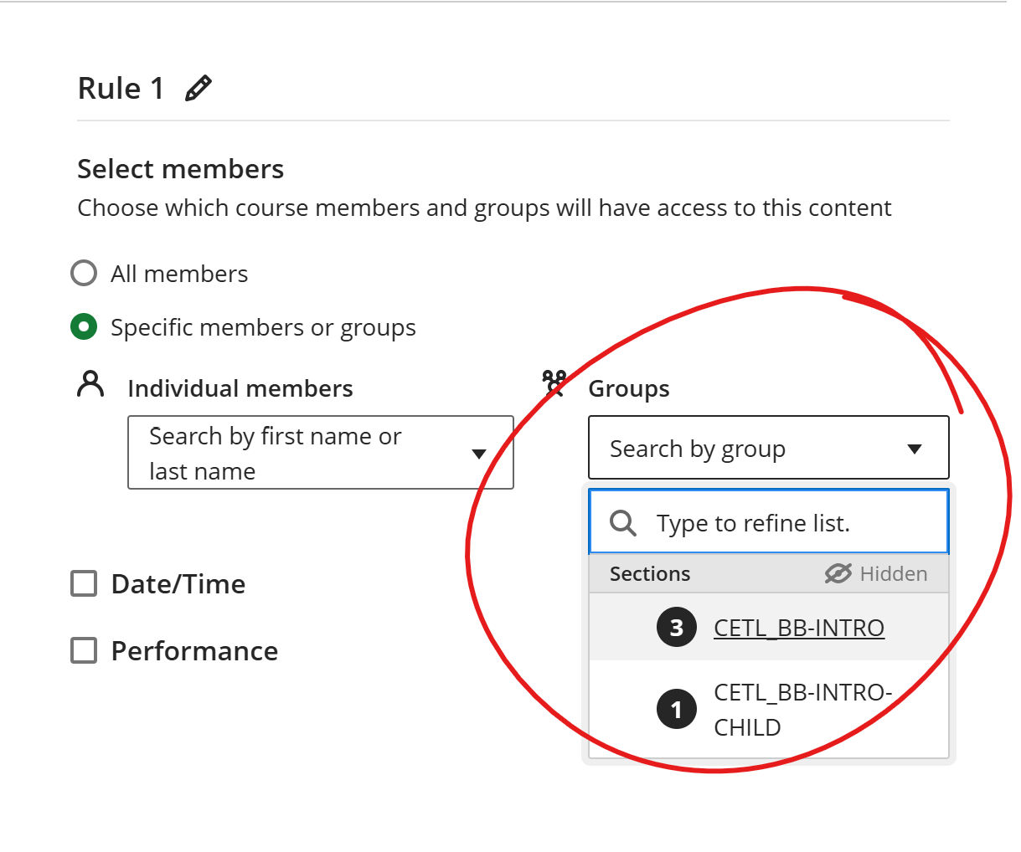Choose the CETL_BB-INTRO section
Screen dimensions: 1021x852
769,628
